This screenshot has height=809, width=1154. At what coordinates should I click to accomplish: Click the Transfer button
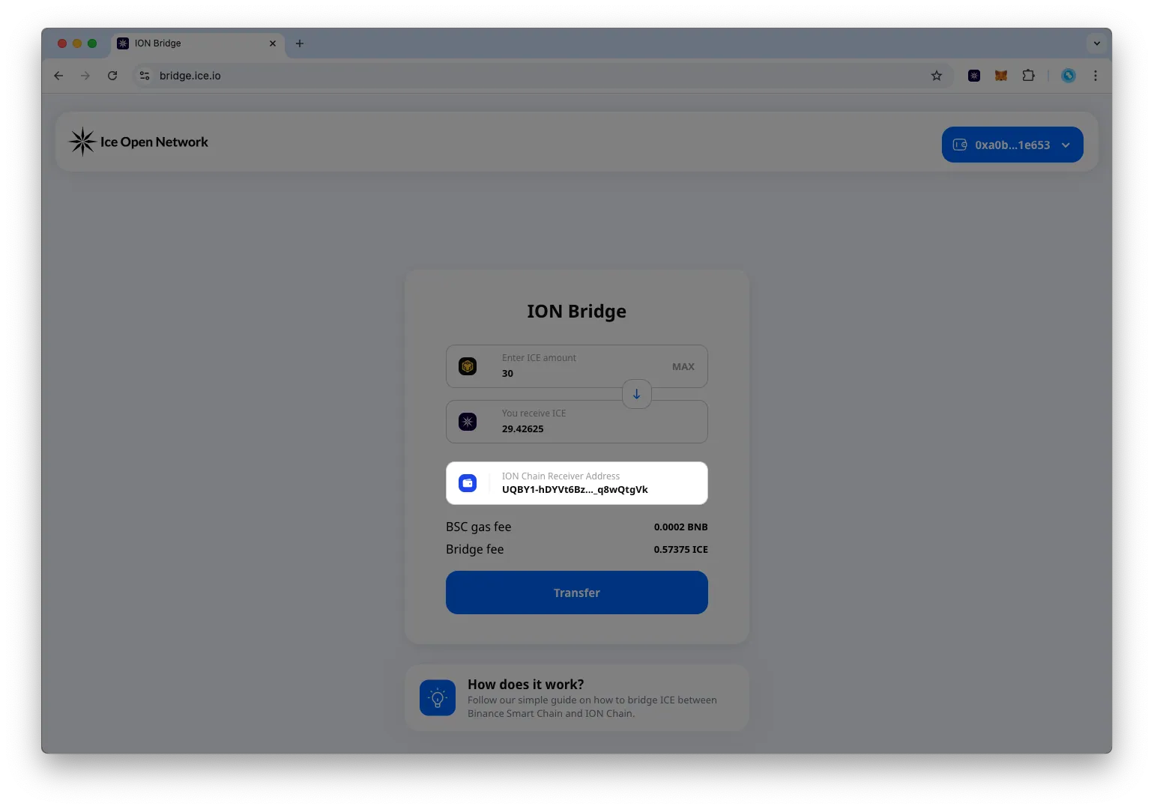(577, 593)
